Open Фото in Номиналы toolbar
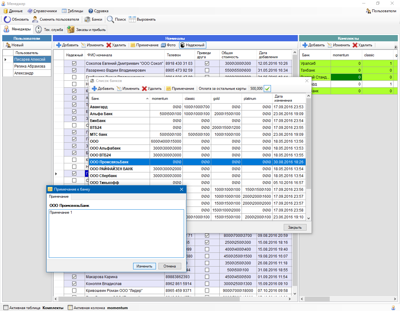Screen dimensions: 400x311 coord(168,45)
